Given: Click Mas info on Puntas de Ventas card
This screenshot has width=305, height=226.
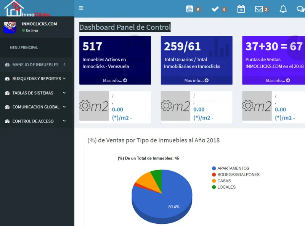Looking at the screenshot, I should coord(278,80).
